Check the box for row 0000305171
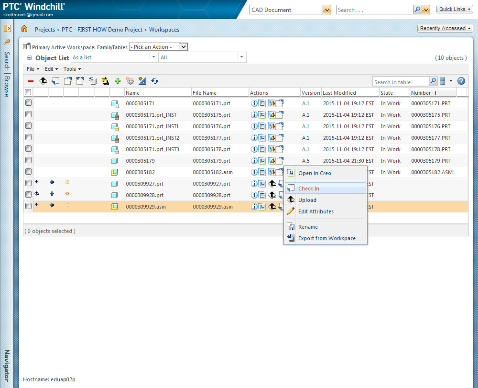Screen dimensions: 478x388 28,103
